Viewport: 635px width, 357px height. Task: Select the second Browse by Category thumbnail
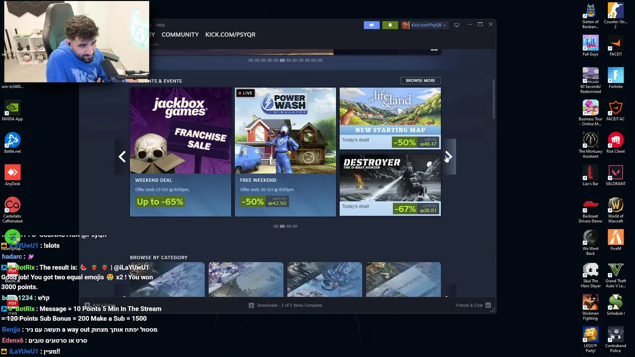tap(246, 280)
